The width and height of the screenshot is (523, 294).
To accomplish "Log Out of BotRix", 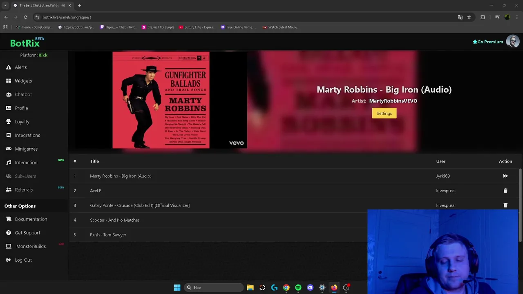I will tap(23, 260).
